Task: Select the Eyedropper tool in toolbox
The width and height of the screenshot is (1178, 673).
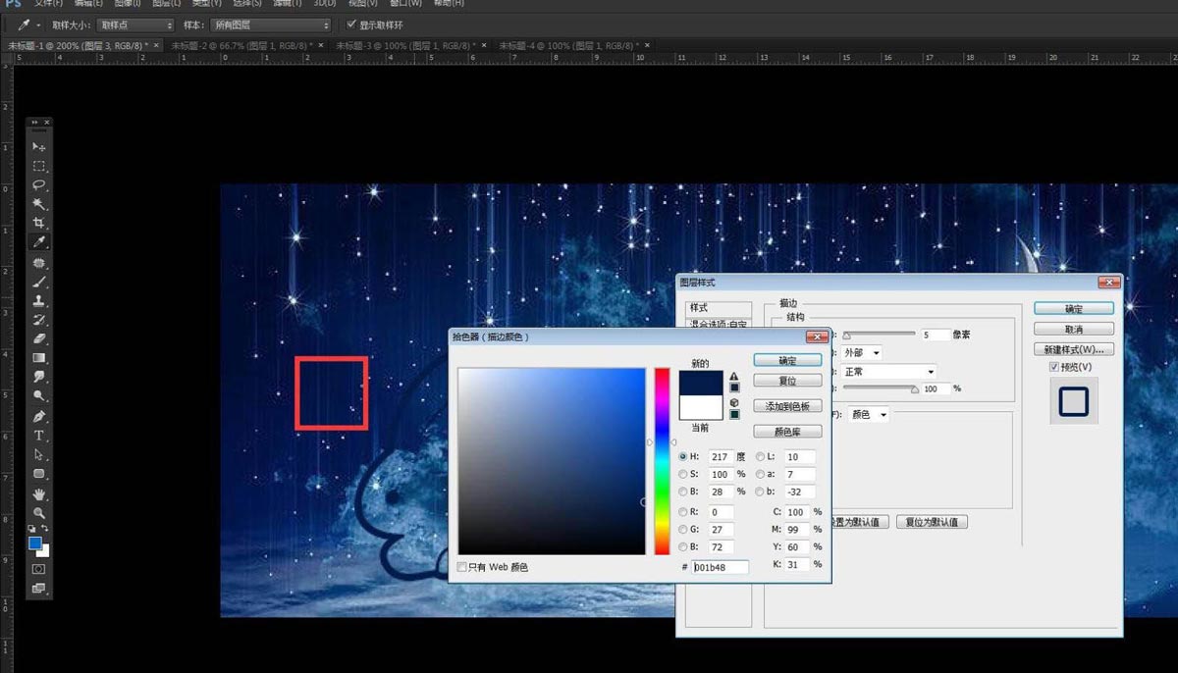Action: pos(39,242)
